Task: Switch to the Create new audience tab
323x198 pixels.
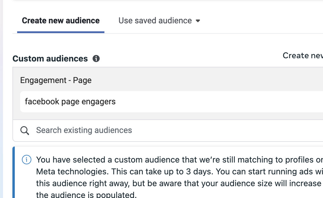Action: (61, 21)
